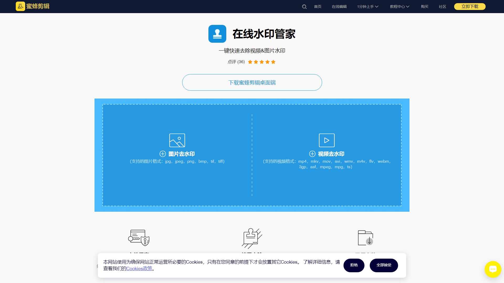Click the 蜜蜂剪辑 bee logo
Image resolution: width=504 pixels, height=283 pixels.
tap(20, 6)
